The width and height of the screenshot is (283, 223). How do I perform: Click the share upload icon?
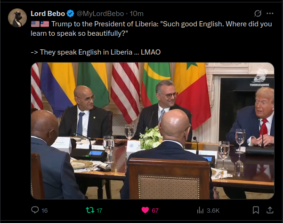click(x=270, y=210)
